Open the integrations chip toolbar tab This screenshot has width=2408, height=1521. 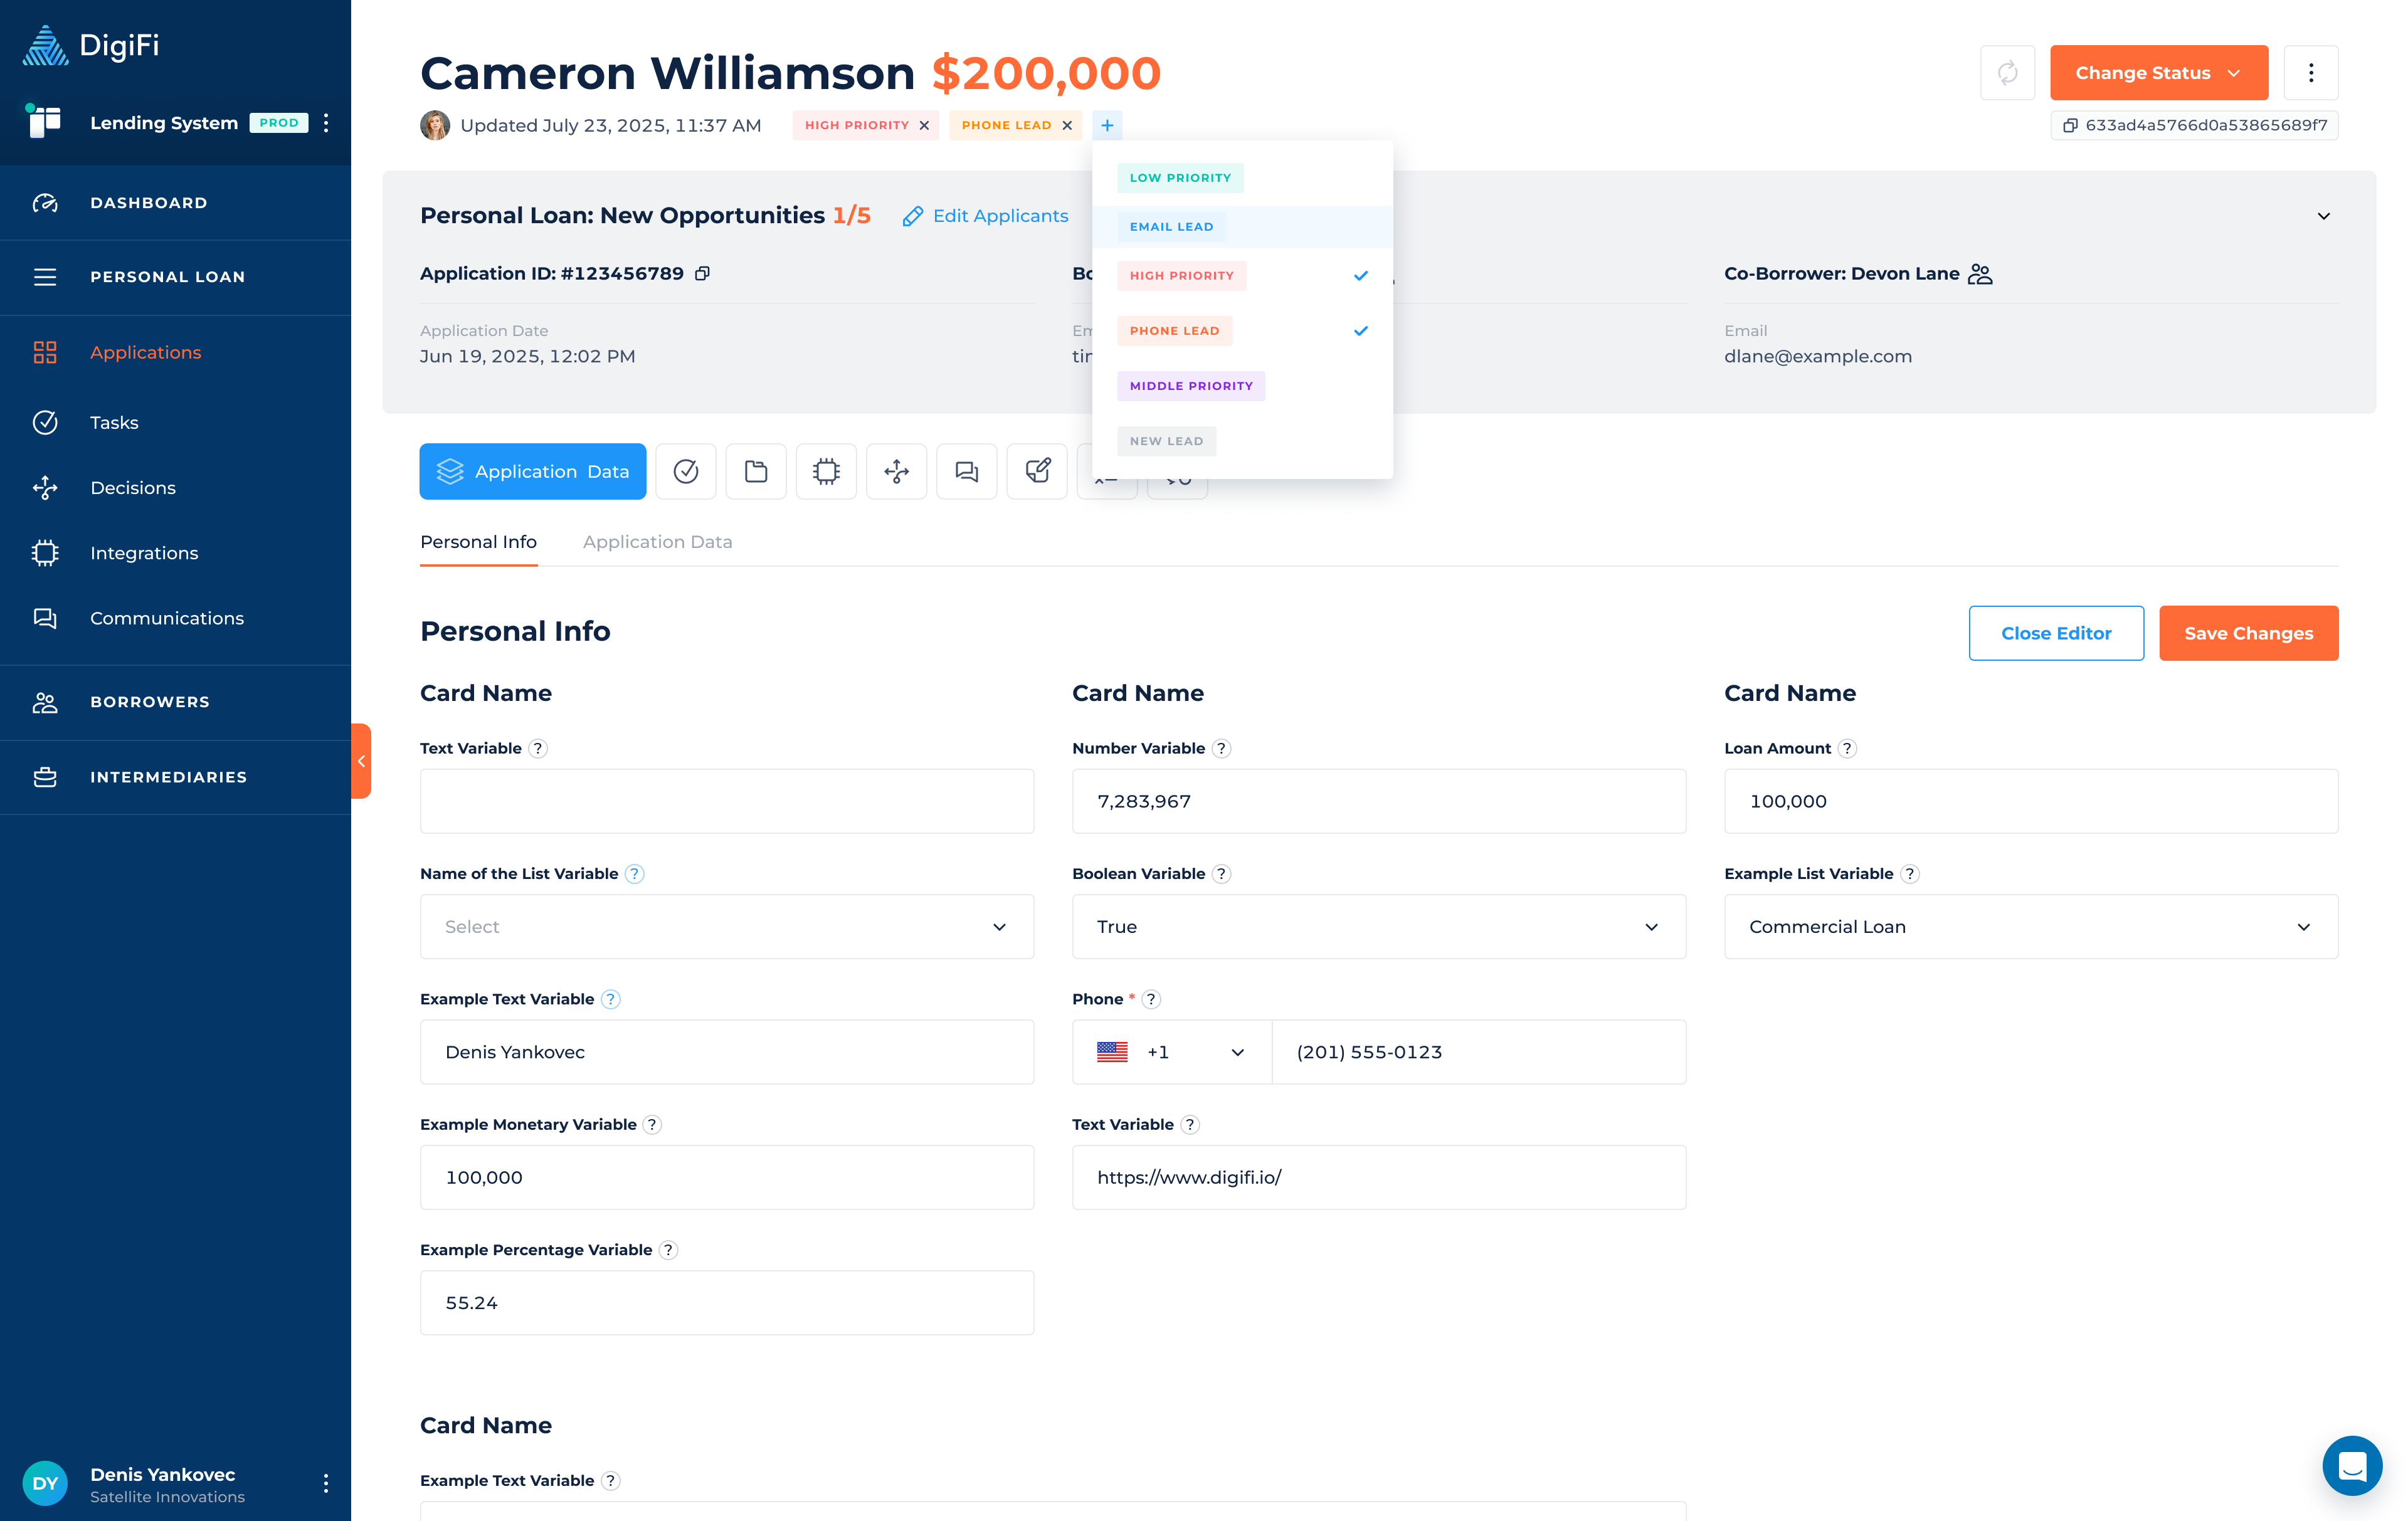click(826, 471)
